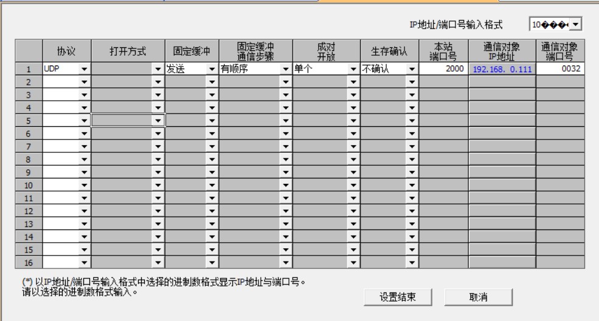This screenshot has height=321, width=599.
Task: Click the 通信对象端口号 cell containing 0032
Action: (560, 70)
